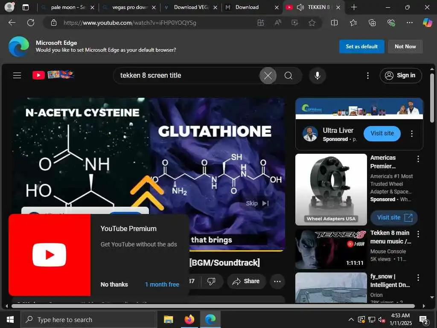Screen dimensions: 437x328
Task: Open more video actions ellipsis
Action: 277,281
